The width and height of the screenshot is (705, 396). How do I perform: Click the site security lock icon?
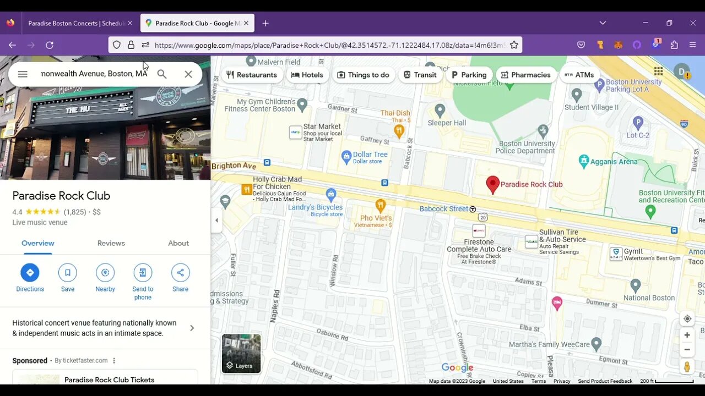pyautogui.click(x=131, y=45)
